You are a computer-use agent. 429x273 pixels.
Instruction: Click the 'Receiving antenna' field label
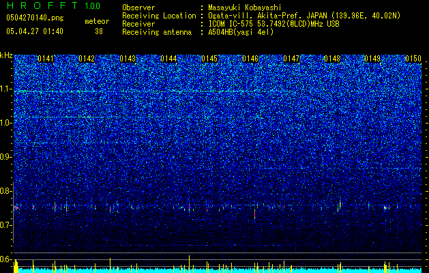(x=157, y=32)
